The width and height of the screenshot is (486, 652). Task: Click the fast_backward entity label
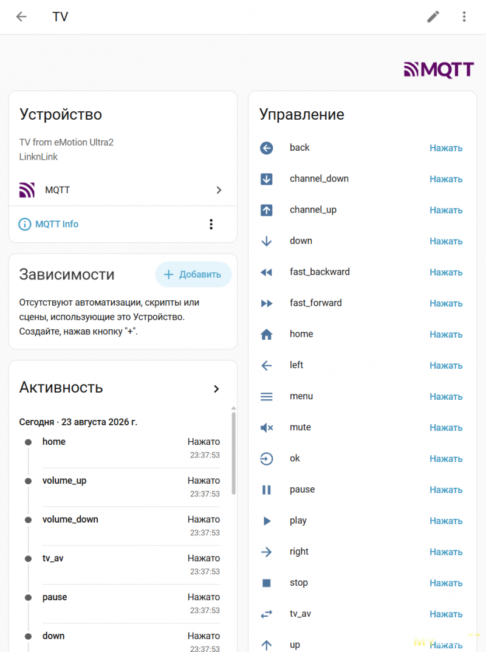[320, 272]
